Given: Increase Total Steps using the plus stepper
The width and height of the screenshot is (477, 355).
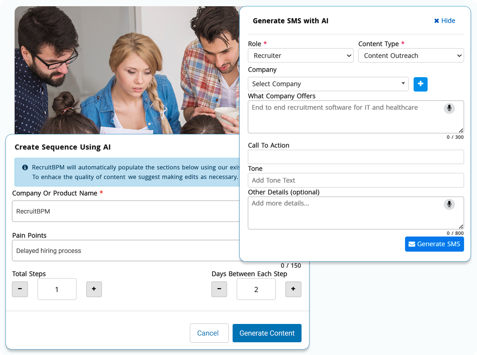Looking at the screenshot, I should click(x=94, y=289).
